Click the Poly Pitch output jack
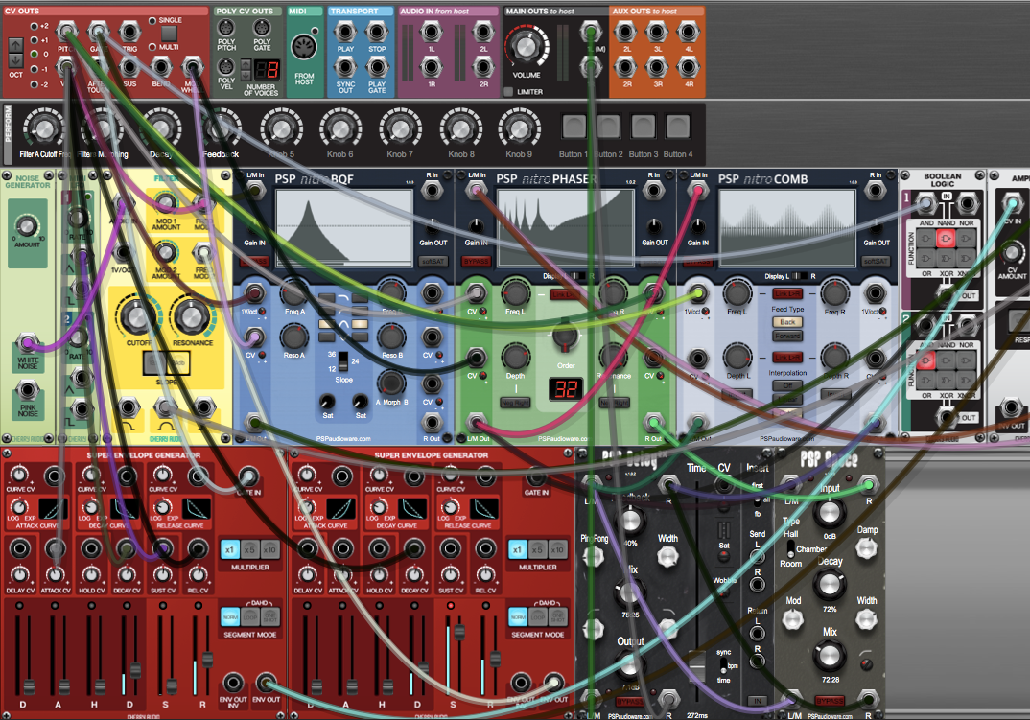The height and width of the screenshot is (720, 1030). 226,29
